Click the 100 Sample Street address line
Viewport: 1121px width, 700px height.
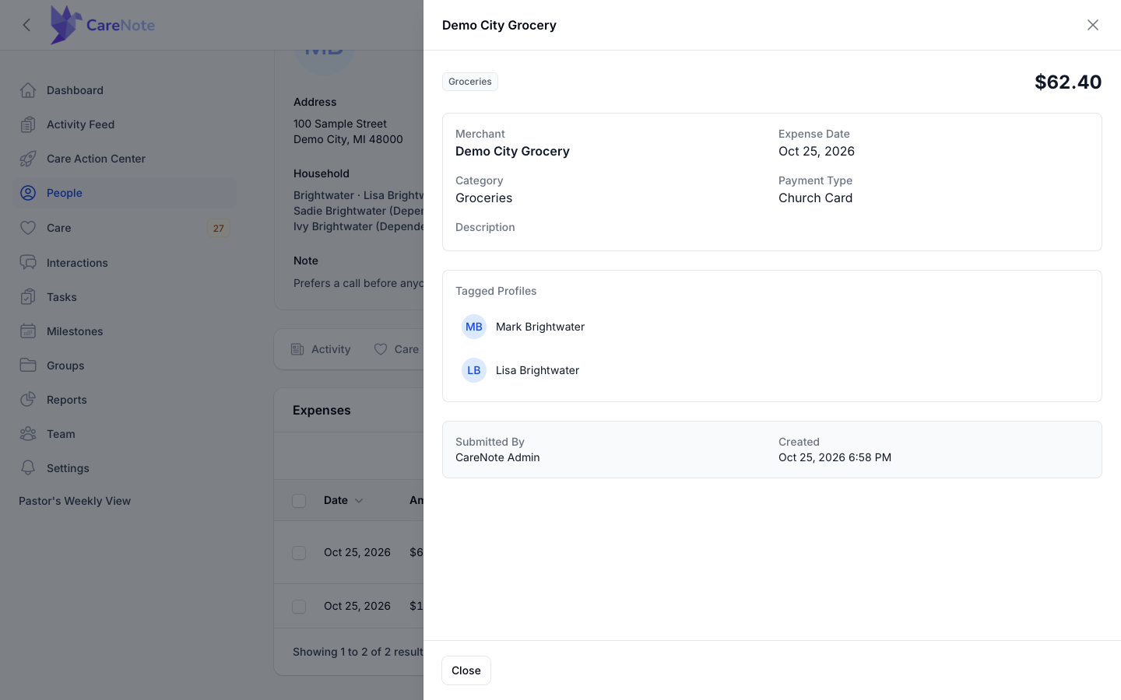pos(340,124)
